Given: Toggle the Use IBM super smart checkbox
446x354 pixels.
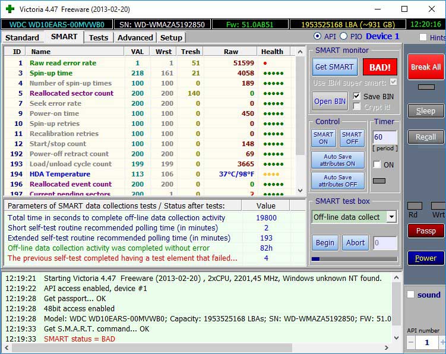Looking at the screenshot, I should 393,82.
